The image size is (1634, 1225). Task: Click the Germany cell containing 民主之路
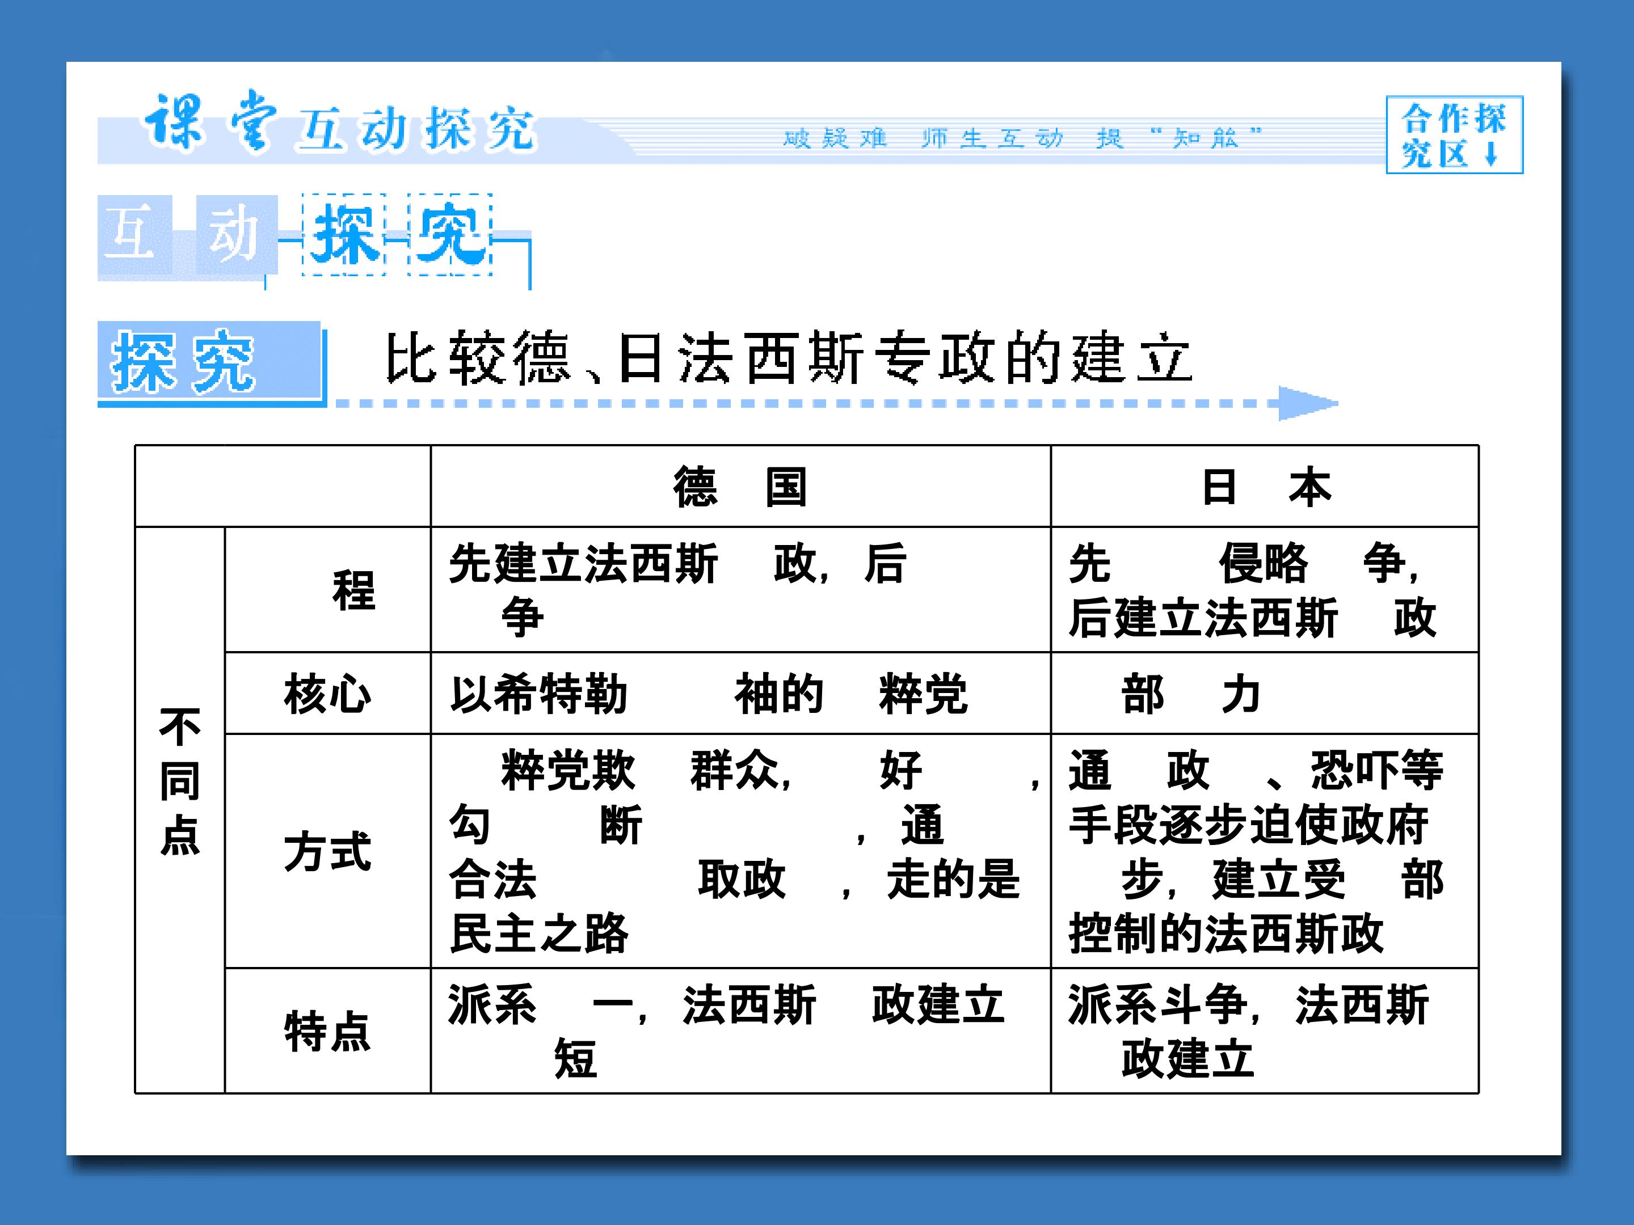tap(740, 851)
